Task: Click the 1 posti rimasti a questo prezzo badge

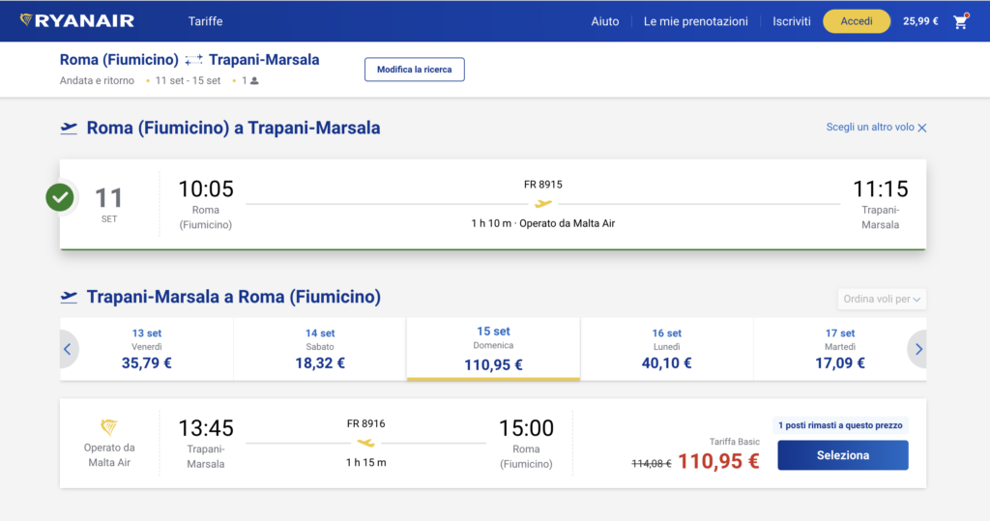Action: 840,425
